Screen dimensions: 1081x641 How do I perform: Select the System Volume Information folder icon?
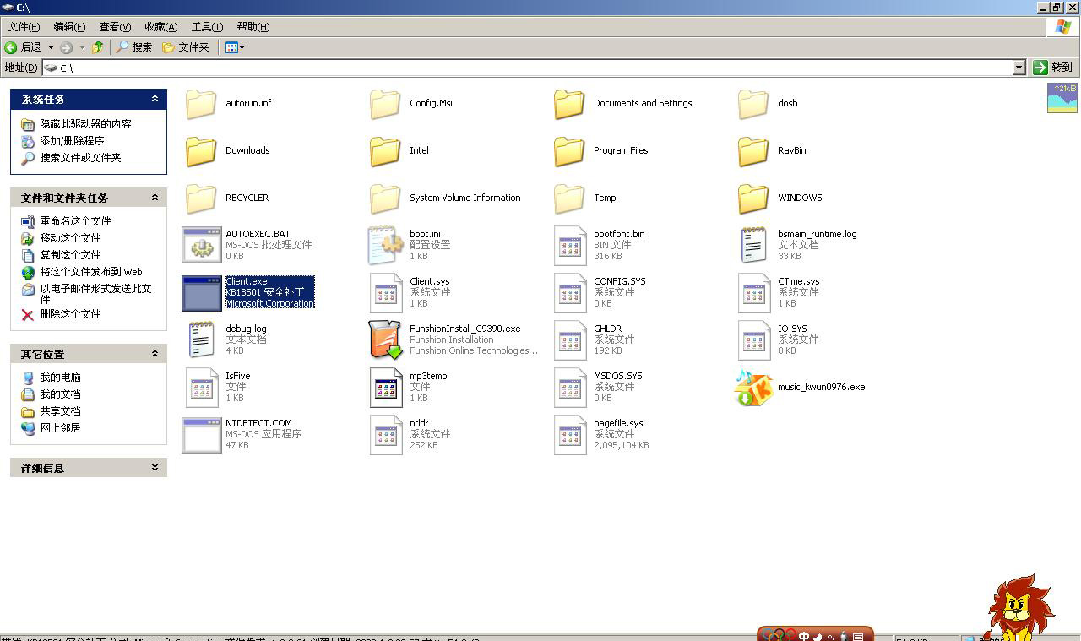tap(385, 198)
